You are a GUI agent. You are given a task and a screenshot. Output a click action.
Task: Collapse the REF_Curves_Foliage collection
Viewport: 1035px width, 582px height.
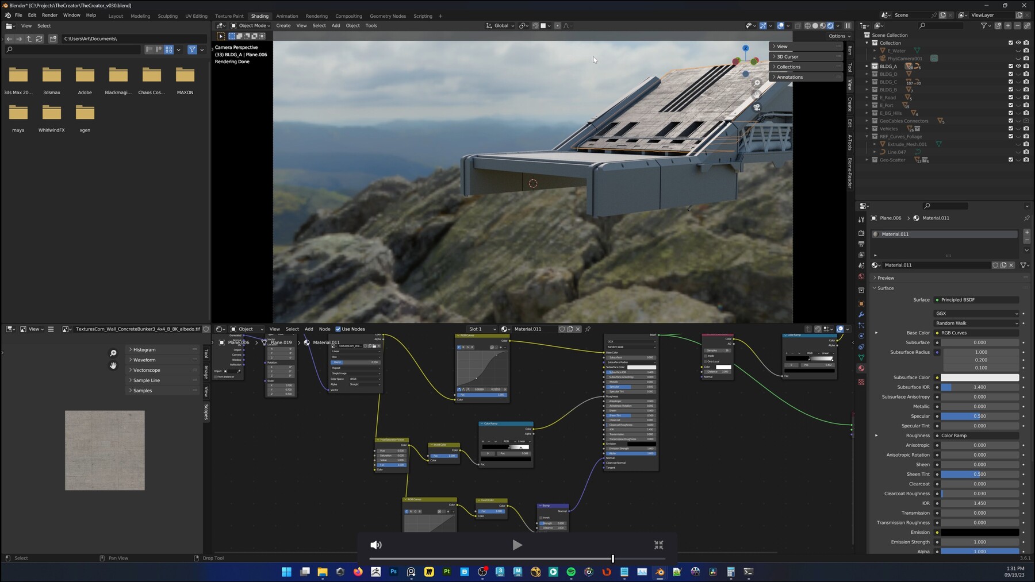click(x=867, y=136)
